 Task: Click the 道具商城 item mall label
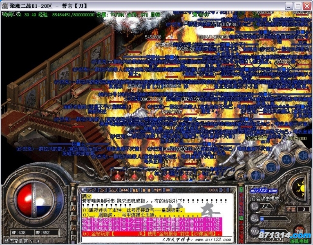[x=299, y=241]
